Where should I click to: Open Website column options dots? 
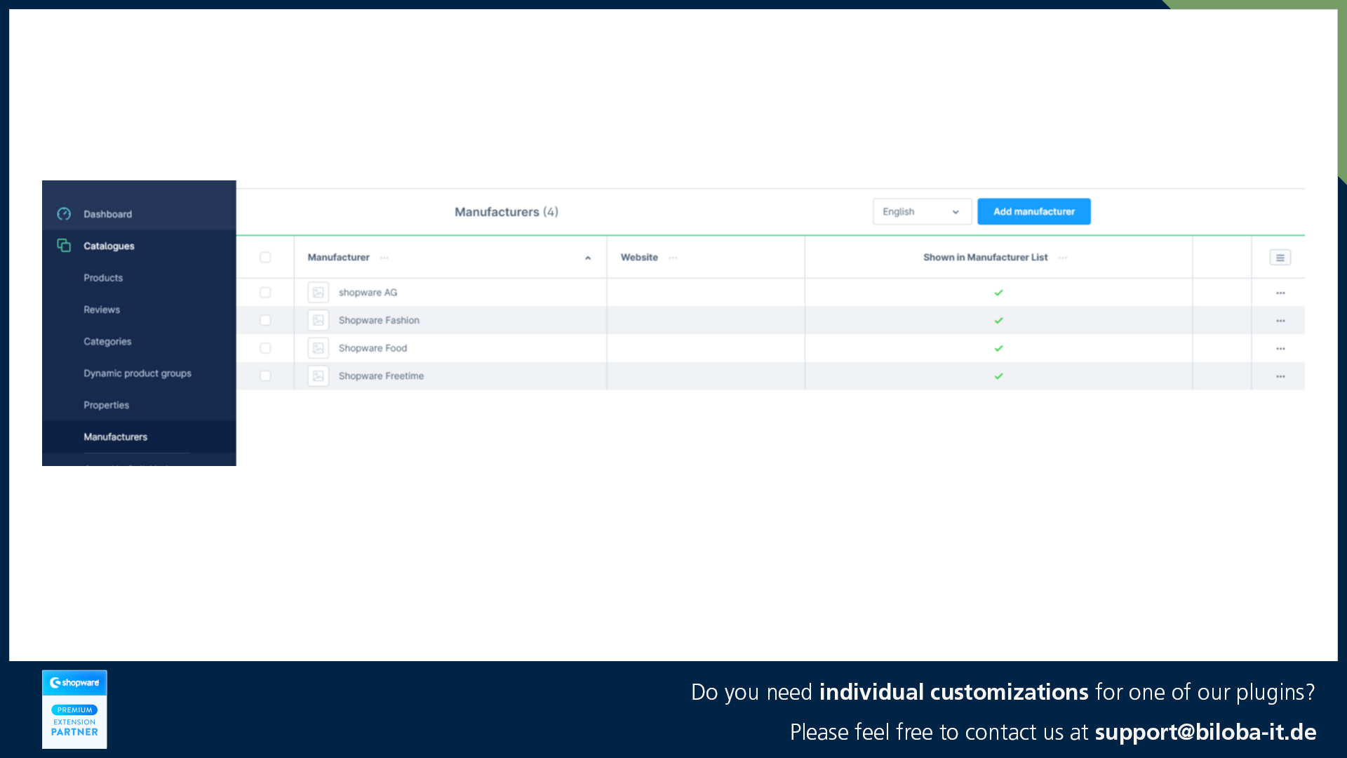[x=673, y=258]
